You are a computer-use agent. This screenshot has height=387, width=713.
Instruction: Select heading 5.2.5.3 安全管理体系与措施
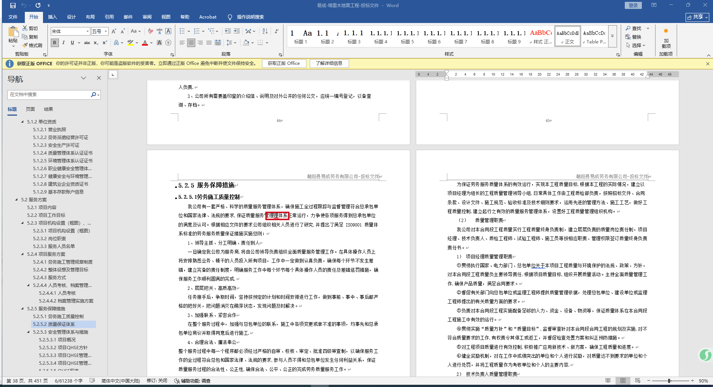pos(60,332)
